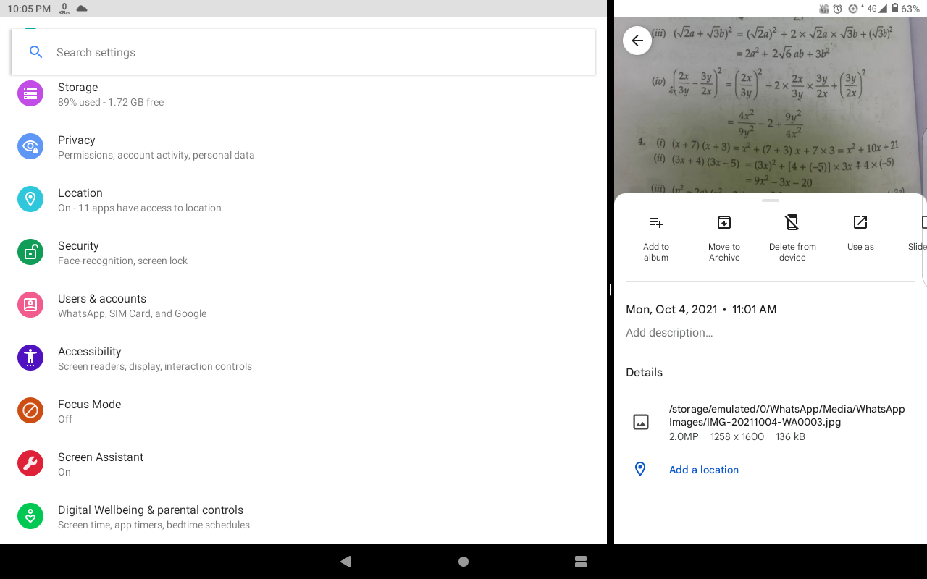Tap the Add description field
927x579 pixels.
tap(669, 333)
